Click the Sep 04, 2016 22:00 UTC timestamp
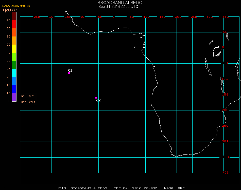 click(x=118, y=7)
